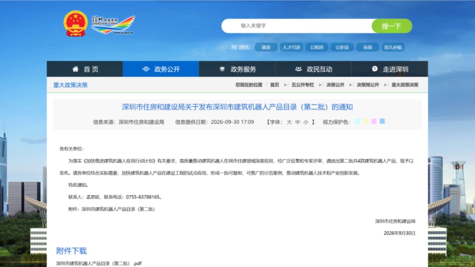Choose the pale yellow eye-protection color
The width and height of the screenshot is (475, 267).
pyautogui.click(x=365, y=121)
